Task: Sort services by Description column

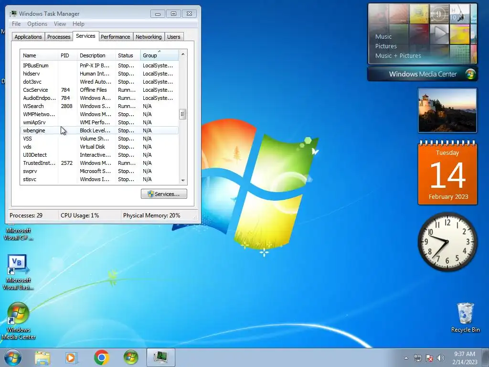Action: click(x=96, y=55)
